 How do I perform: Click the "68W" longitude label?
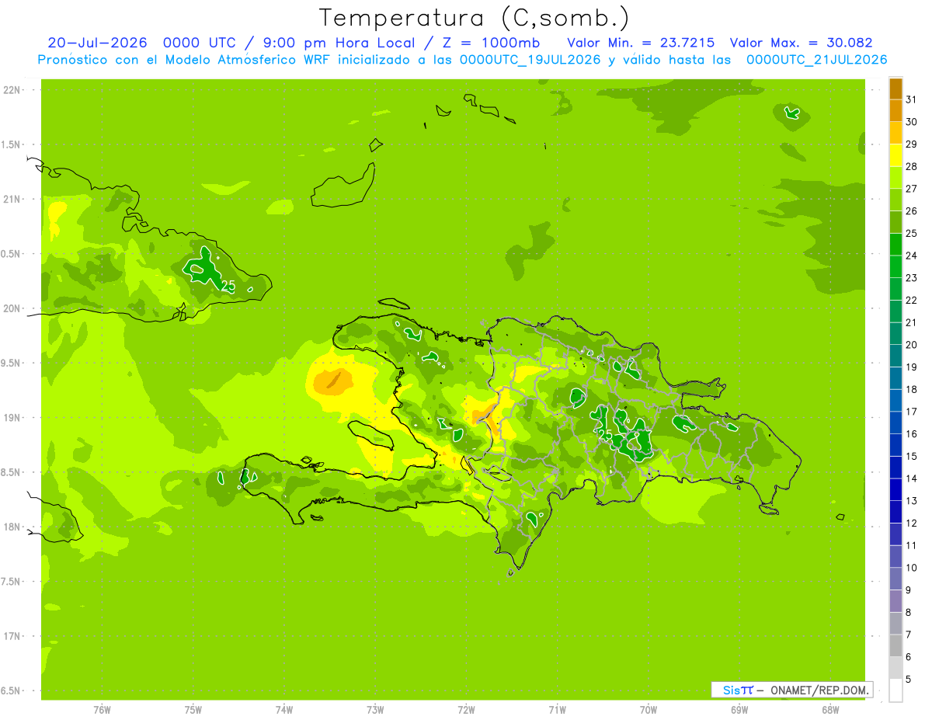point(830,710)
